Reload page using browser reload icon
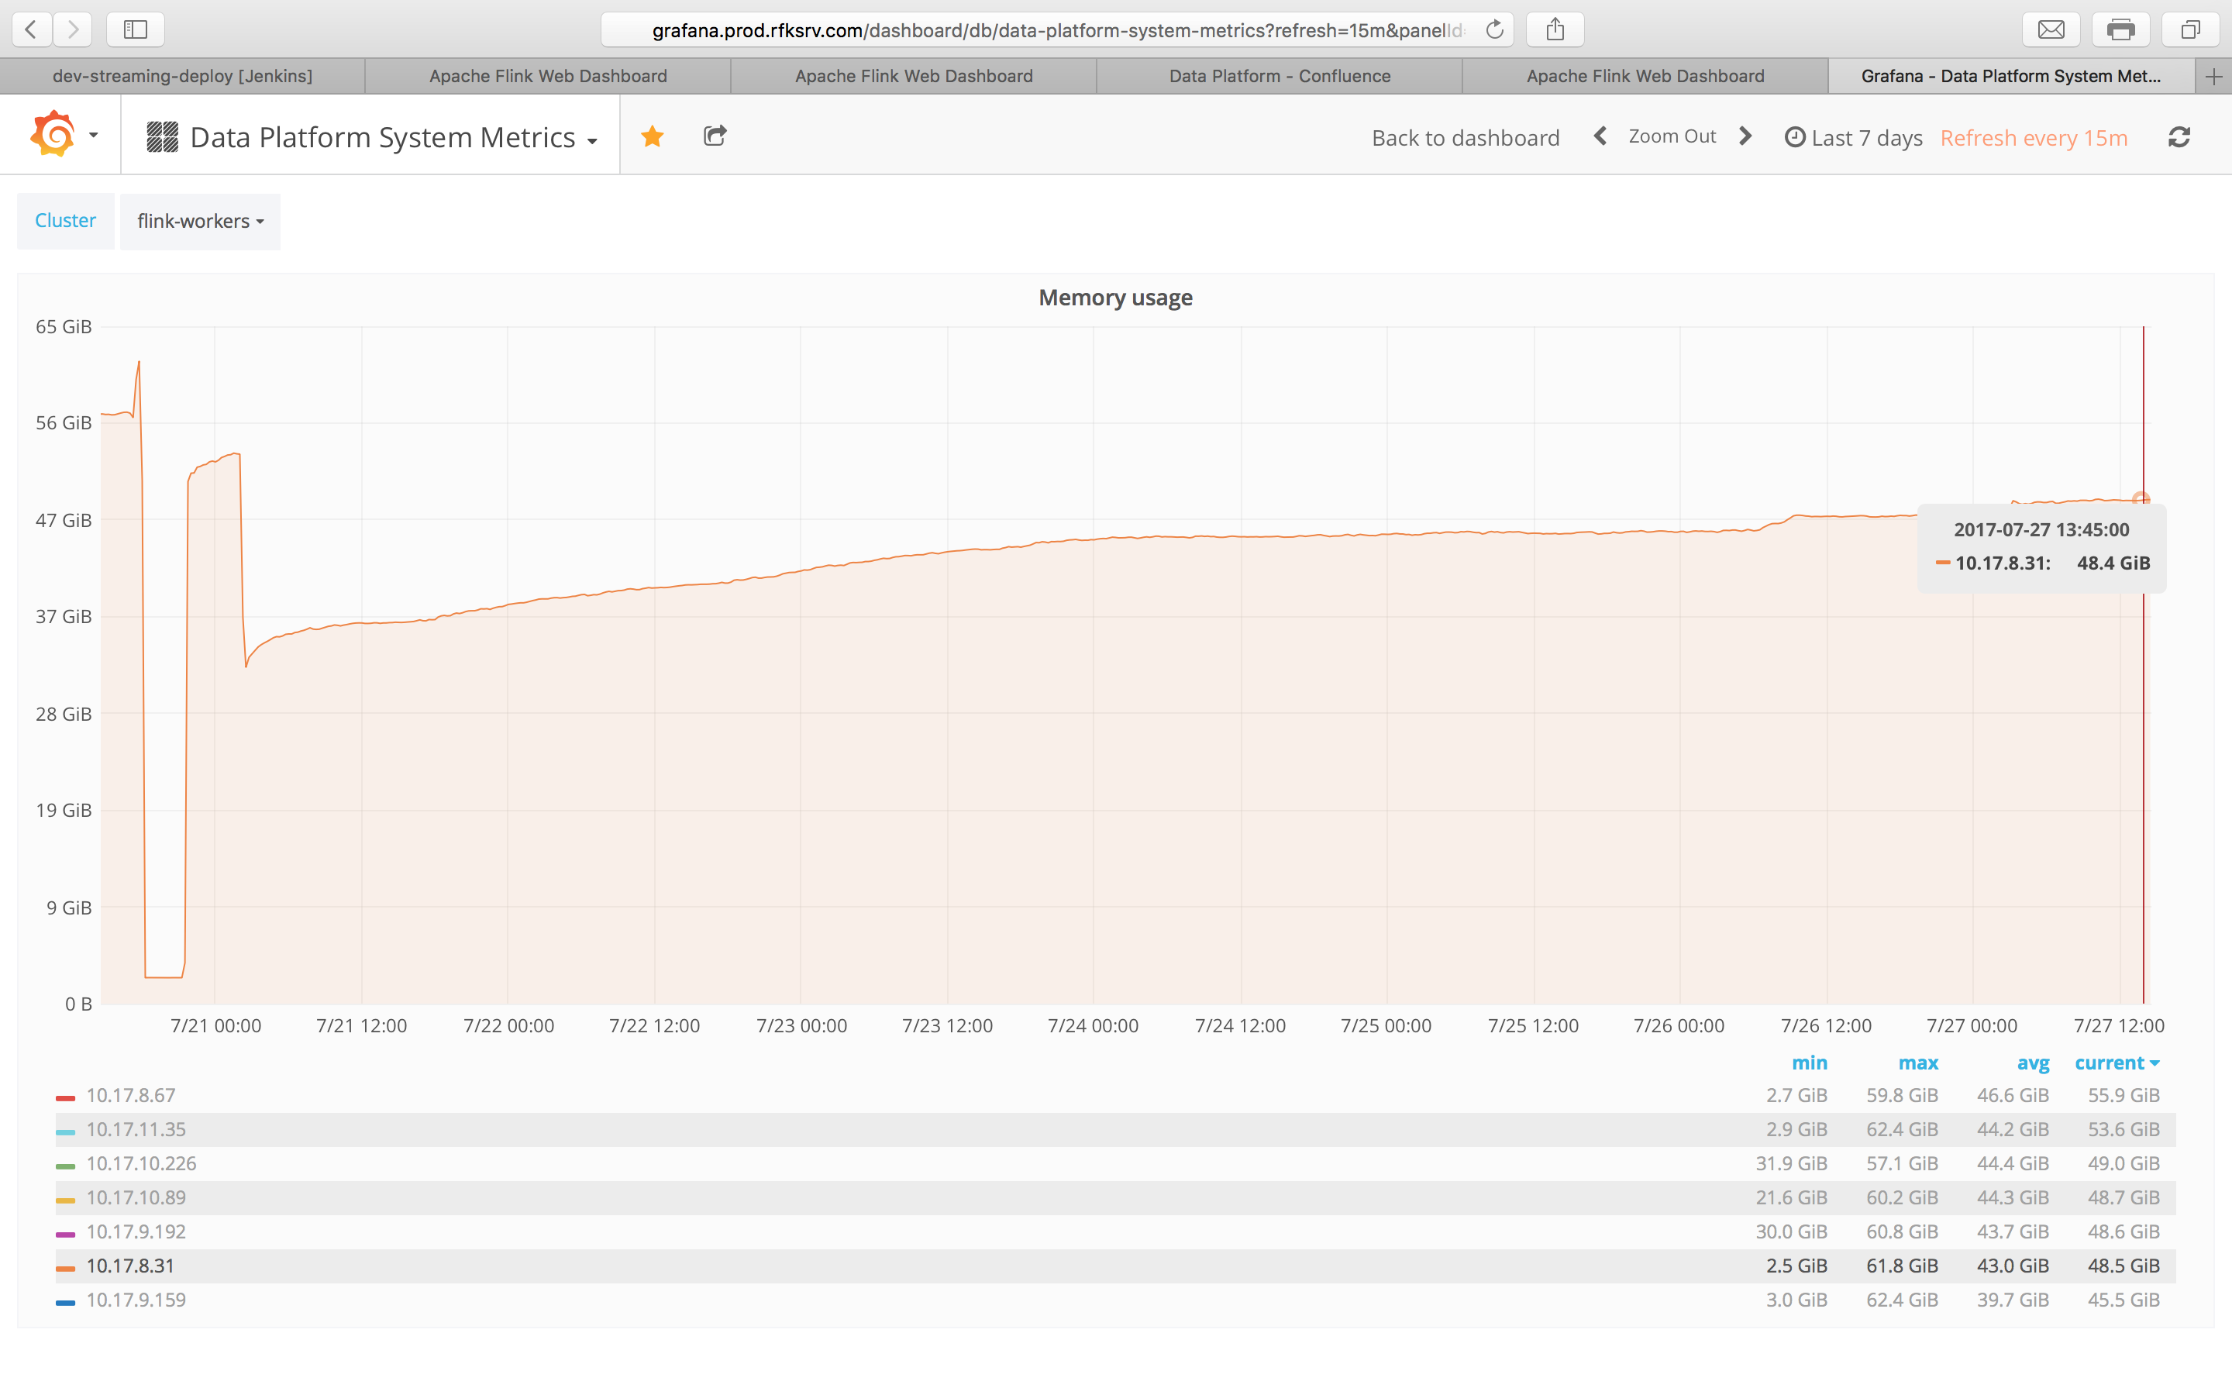Screen dimensions: 2232x1395 coord(1494,29)
